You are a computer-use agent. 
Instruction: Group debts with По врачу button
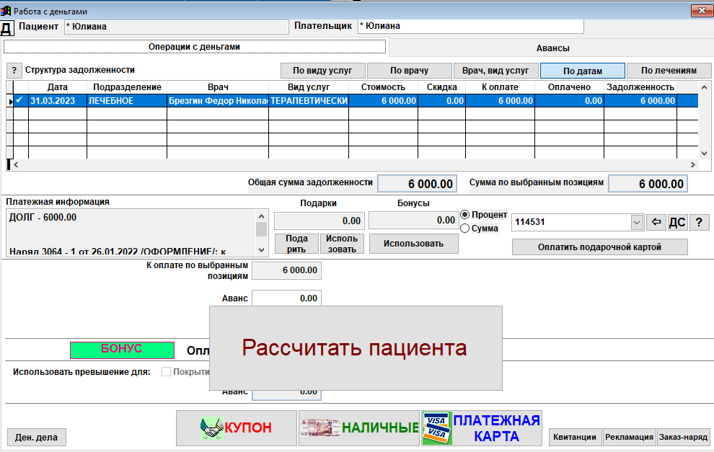click(x=409, y=71)
